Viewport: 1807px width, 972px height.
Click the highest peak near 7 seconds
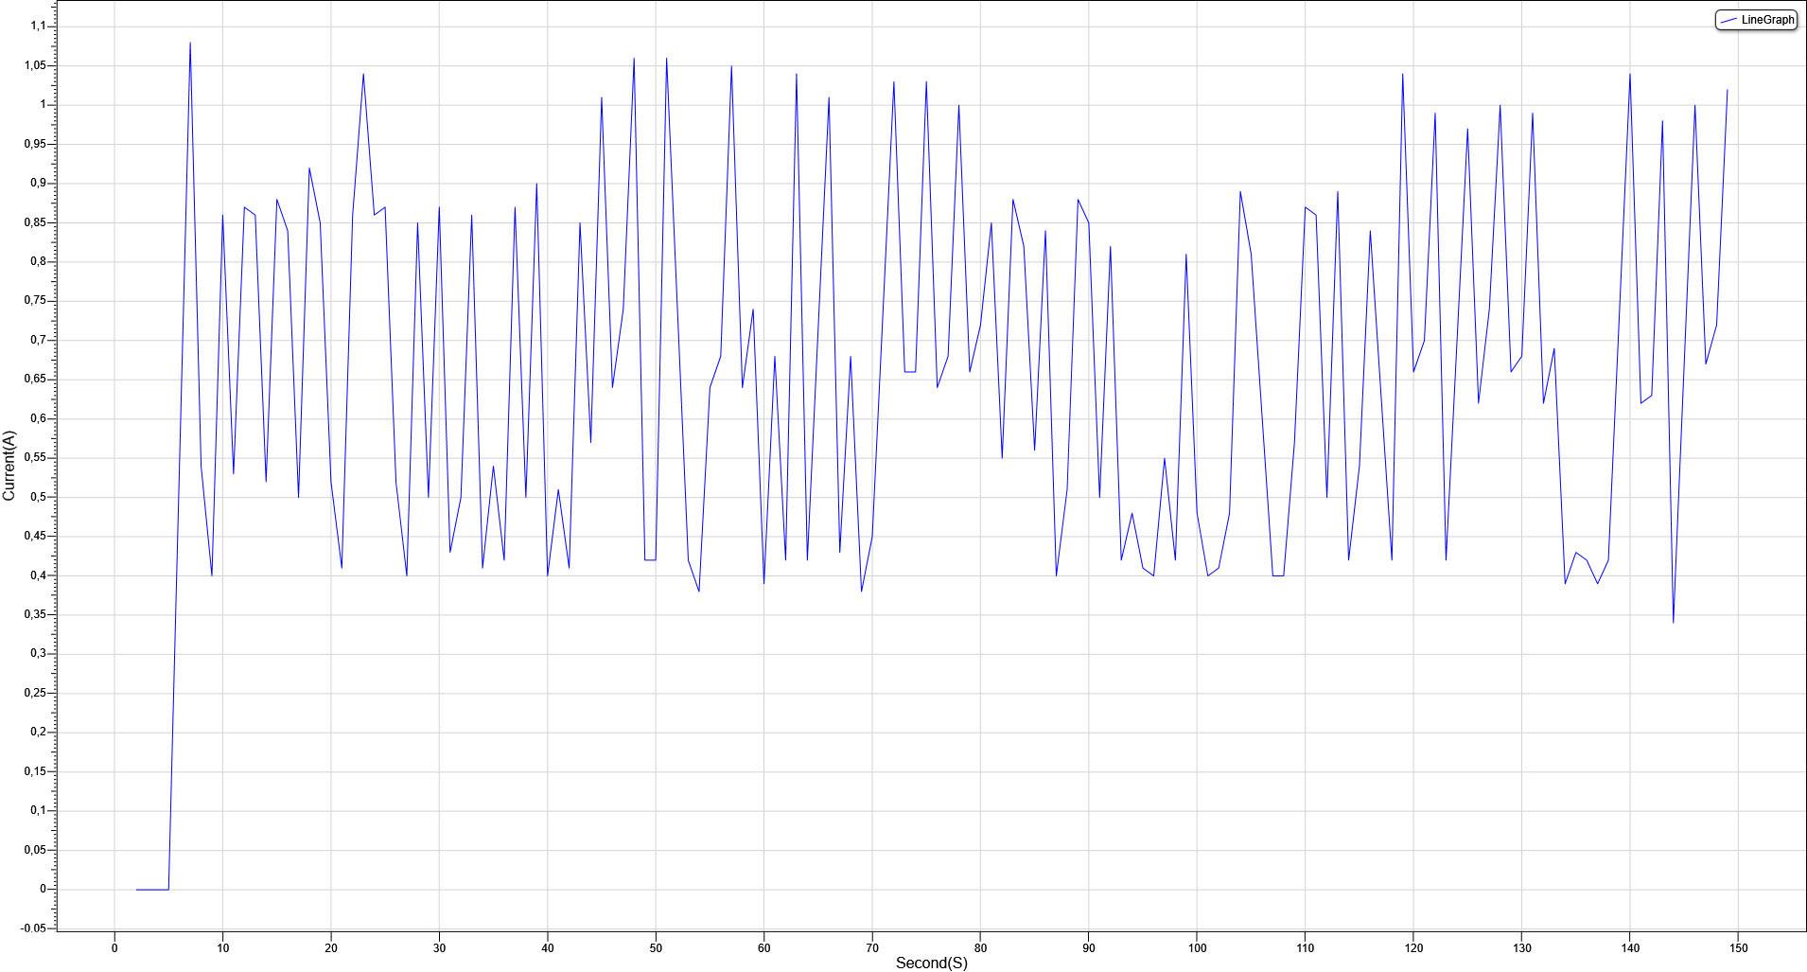point(188,43)
